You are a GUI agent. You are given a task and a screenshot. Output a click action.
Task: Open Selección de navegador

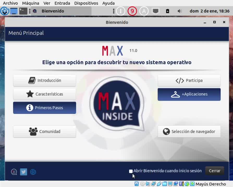pyautogui.click(x=189, y=131)
